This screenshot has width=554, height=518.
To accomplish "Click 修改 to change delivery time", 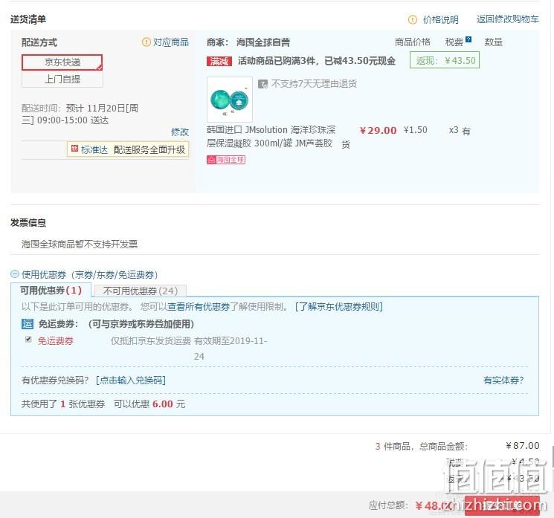I will click(x=180, y=132).
